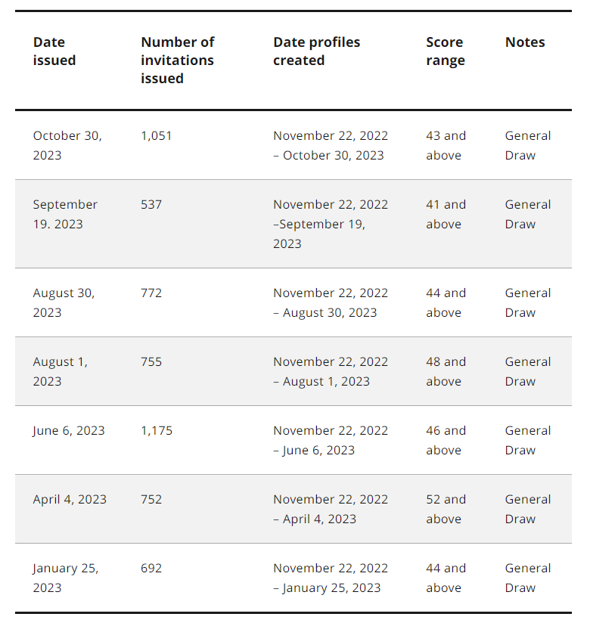Select the '48 and above' score cell
590x623 pixels.
click(446, 371)
